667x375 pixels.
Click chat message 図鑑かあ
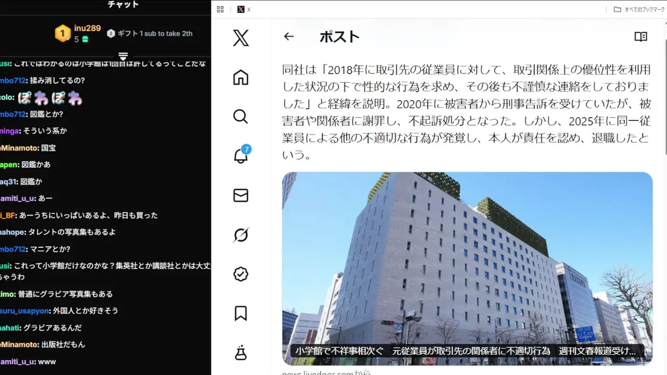click(x=36, y=165)
